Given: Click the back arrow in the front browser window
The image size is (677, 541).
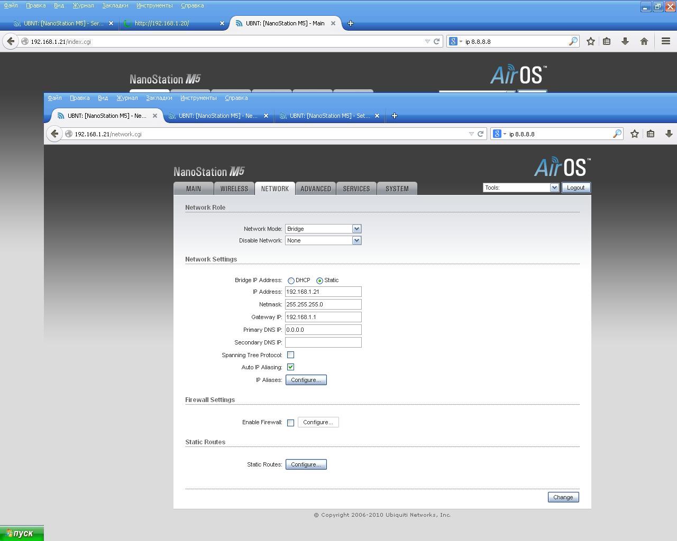Looking at the screenshot, I should click(x=54, y=134).
